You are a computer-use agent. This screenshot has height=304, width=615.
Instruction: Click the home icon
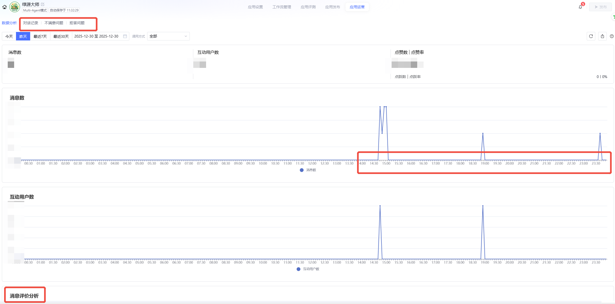5,7
